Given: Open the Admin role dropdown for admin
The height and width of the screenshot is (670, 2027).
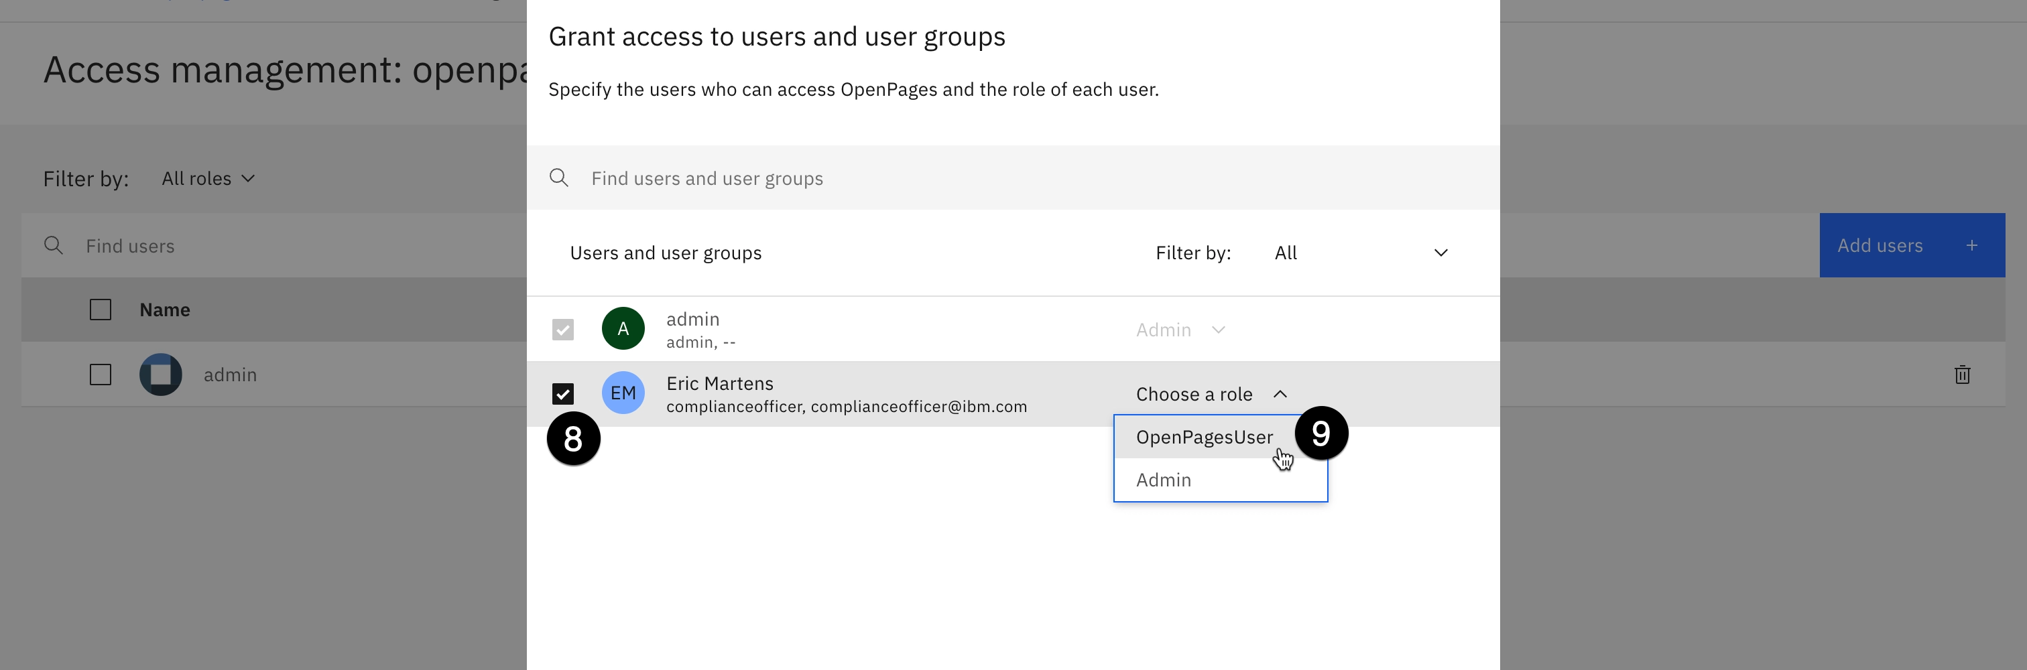Looking at the screenshot, I should coord(1180,330).
